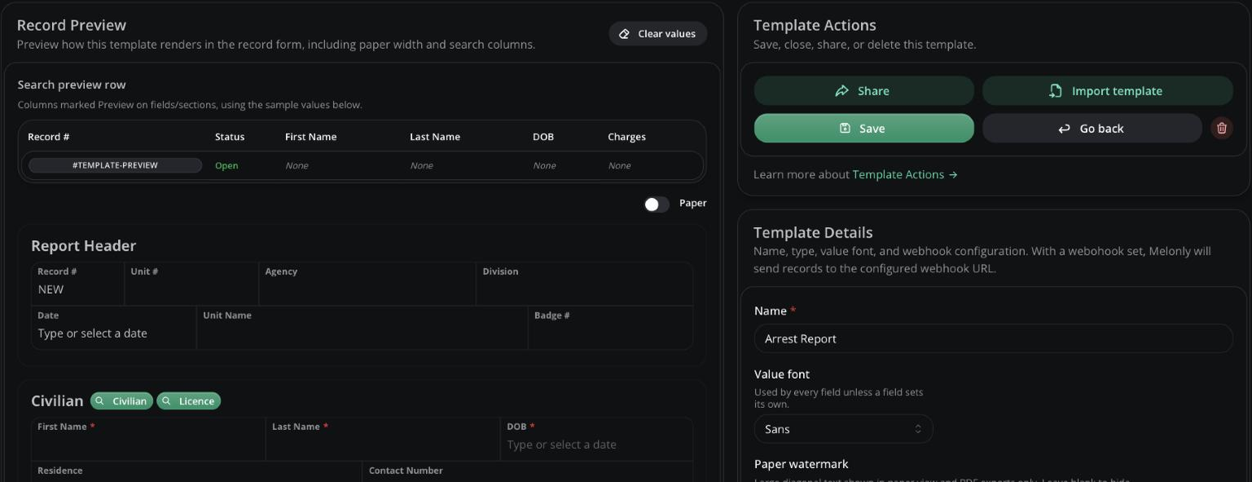Click the Licence search tag
The width and height of the screenshot is (1252, 482).
pyautogui.click(x=188, y=401)
